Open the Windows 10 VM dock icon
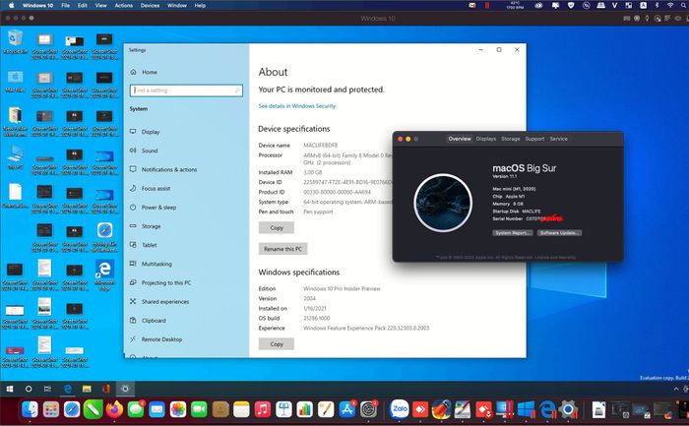The image size is (689, 426). pos(526,409)
